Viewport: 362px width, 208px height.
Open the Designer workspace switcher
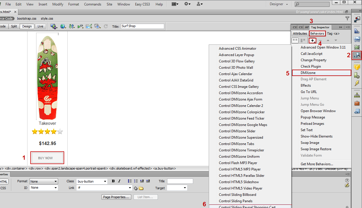click(279, 4)
